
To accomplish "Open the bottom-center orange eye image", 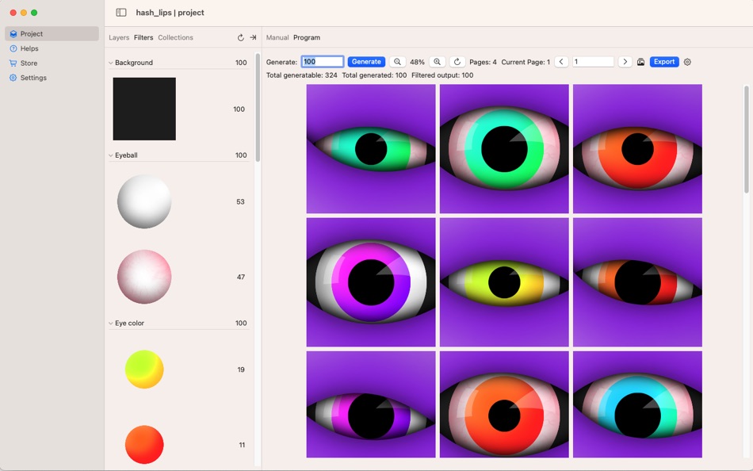I will (504, 404).
